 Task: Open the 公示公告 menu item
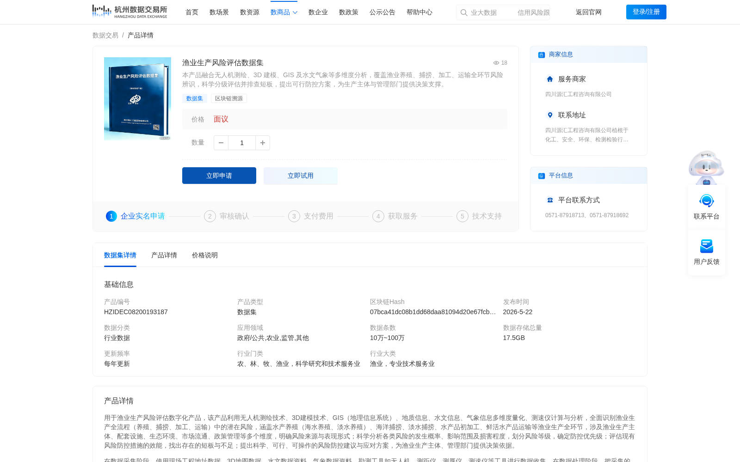pos(382,12)
